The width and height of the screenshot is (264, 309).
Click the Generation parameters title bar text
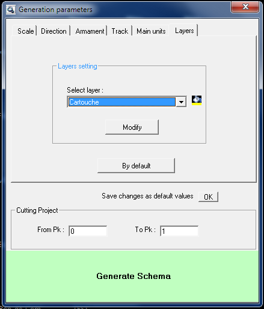[x=55, y=10]
